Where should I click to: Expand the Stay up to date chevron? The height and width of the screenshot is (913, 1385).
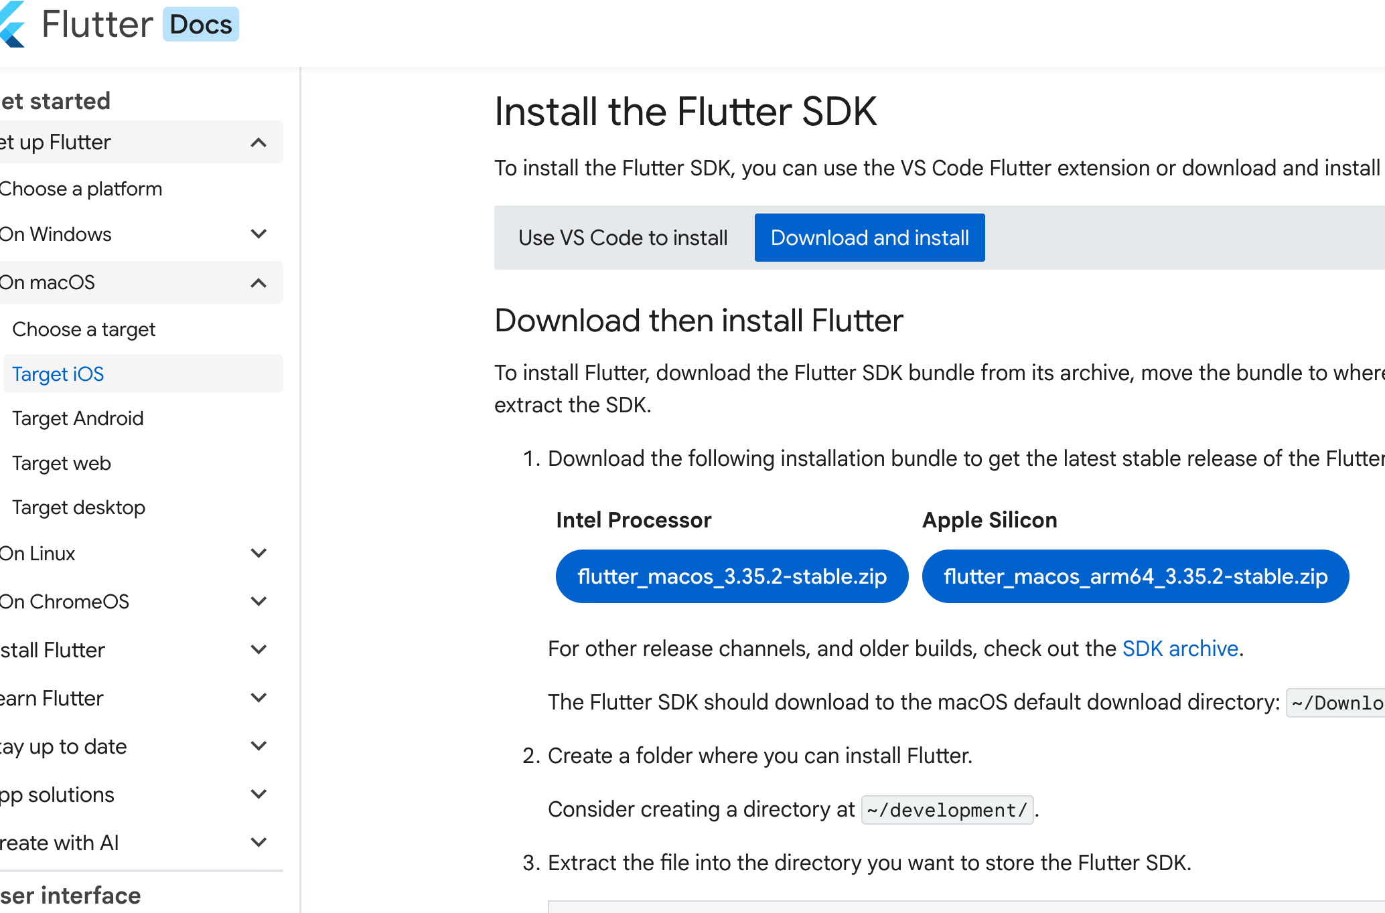[259, 746]
